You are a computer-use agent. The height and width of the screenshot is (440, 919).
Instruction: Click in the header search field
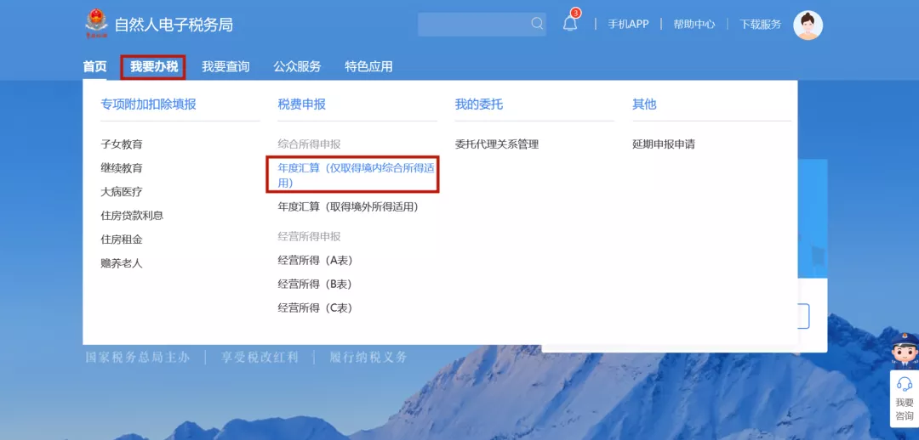(481, 24)
